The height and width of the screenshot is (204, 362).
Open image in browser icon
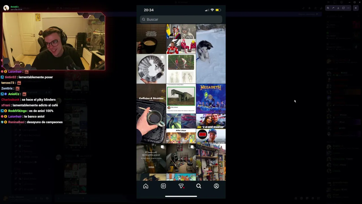click(343, 8)
